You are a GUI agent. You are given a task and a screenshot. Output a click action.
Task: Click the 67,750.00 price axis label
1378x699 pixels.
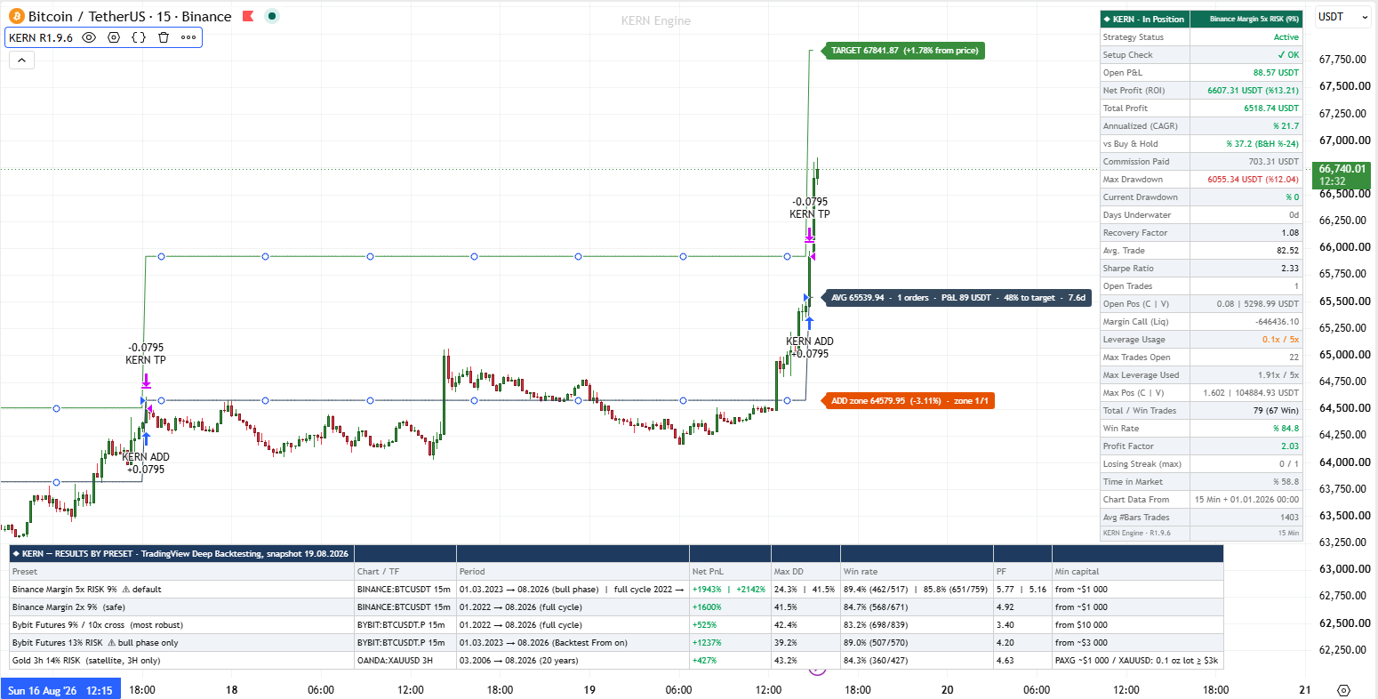tap(1342, 60)
